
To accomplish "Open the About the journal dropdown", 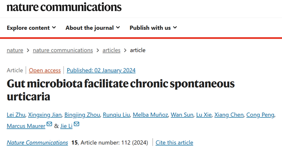I will 92,28.
